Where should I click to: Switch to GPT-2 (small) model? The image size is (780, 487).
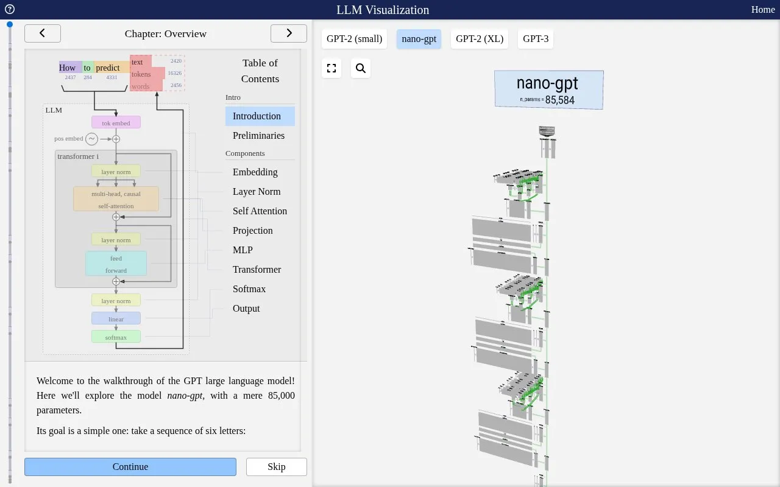(355, 39)
